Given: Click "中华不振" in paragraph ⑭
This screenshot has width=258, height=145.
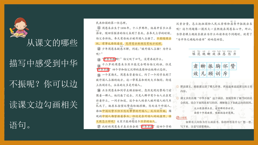Looking at the screenshot, I should click(x=103, y=70).
